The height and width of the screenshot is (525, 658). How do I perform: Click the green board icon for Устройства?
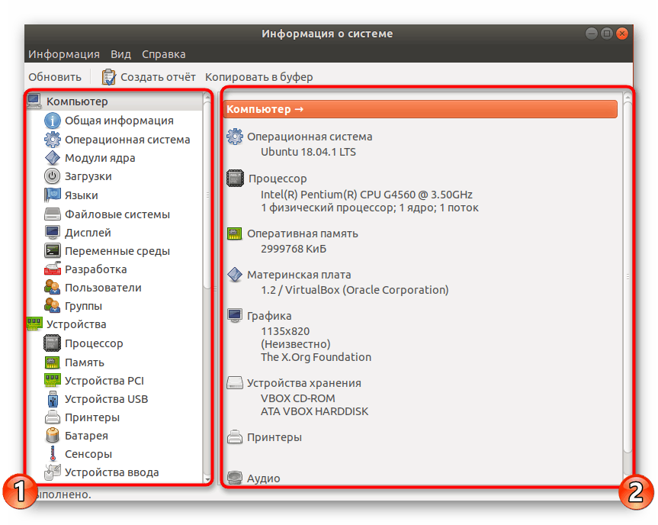tap(34, 324)
